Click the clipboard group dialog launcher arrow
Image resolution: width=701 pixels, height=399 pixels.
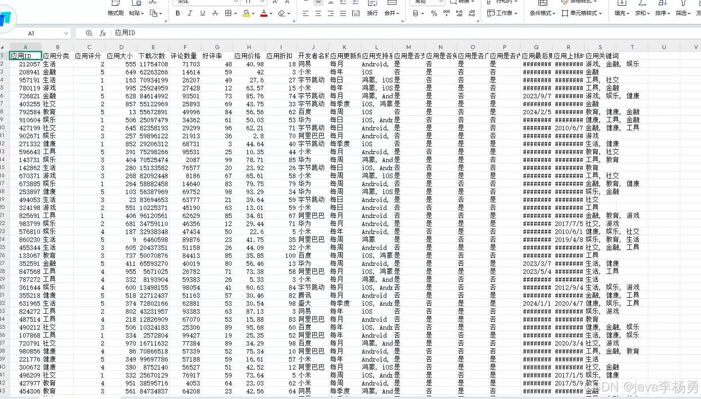click(x=166, y=21)
